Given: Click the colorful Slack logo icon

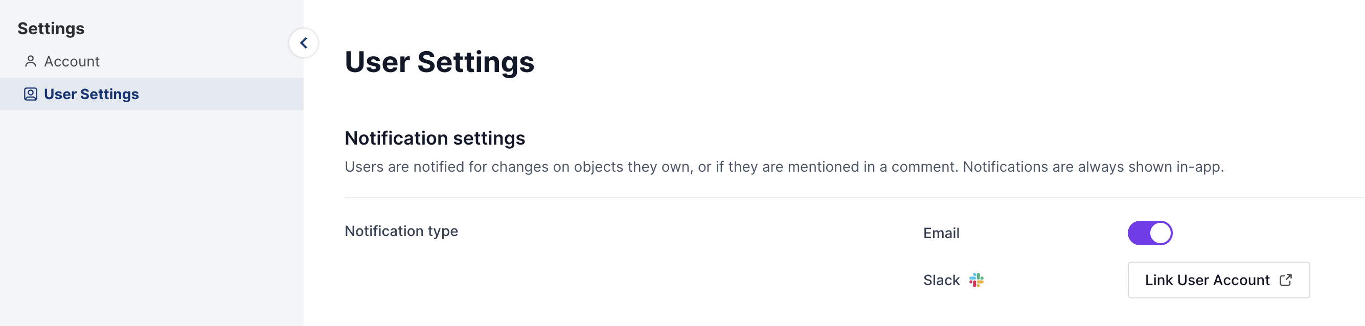Looking at the screenshot, I should point(976,280).
